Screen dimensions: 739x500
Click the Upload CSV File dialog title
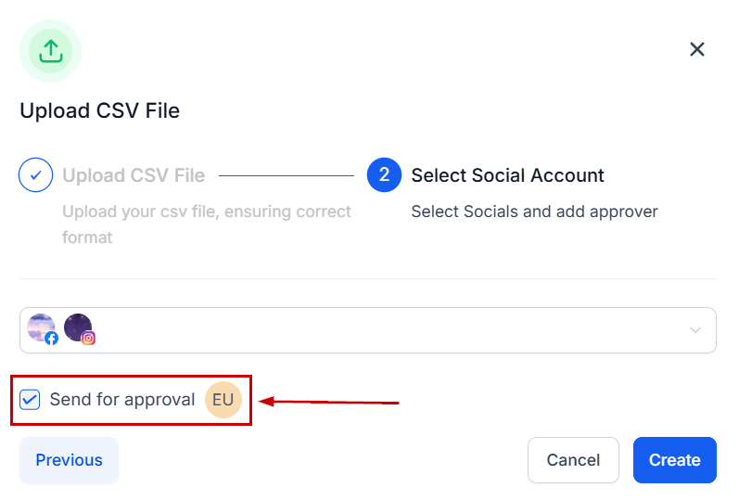click(x=100, y=111)
